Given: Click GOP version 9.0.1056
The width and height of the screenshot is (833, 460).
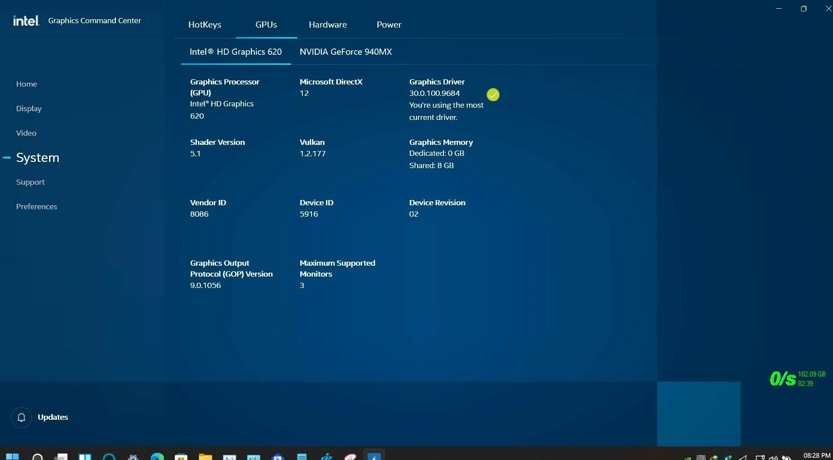Looking at the screenshot, I should click(x=205, y=285).
